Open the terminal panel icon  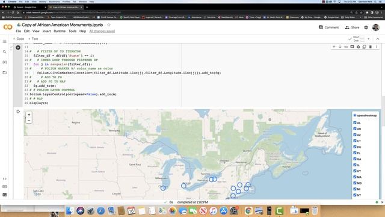coord(4,195)
